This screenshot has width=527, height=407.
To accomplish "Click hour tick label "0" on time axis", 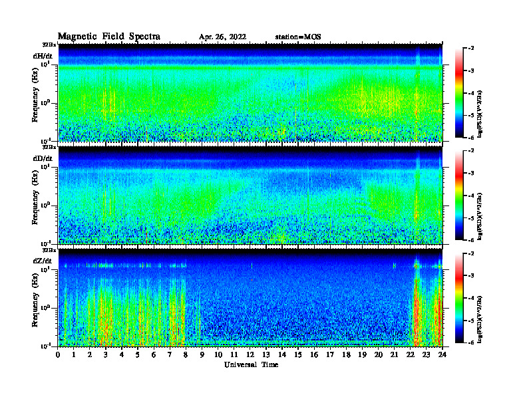I will (58, 355).
